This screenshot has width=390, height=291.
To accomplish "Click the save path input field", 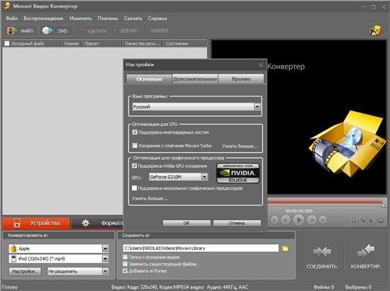I will click(x=201, y=248).
